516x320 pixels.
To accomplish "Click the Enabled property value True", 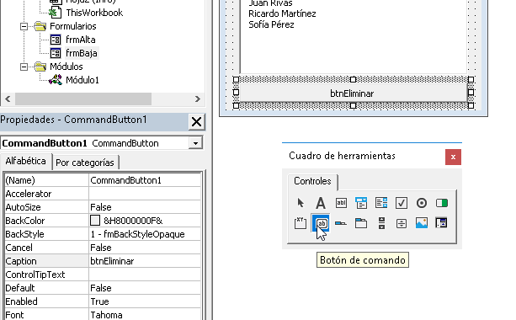I will pos(145,301).
